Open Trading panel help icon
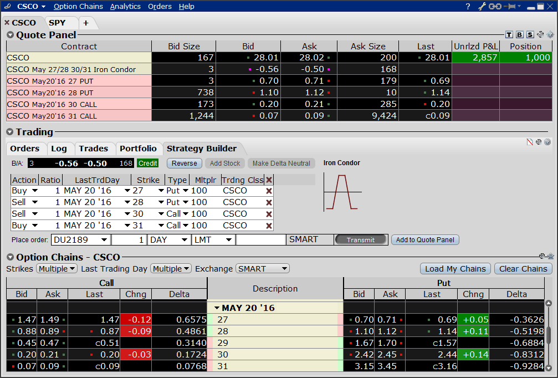 (547, 142)
